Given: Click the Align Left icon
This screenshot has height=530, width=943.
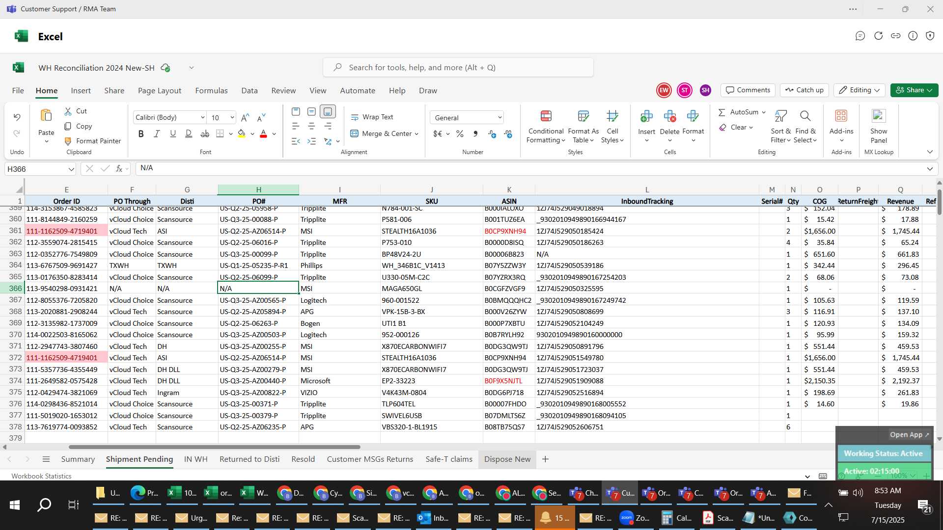Looking at the screenshot, I should tap(295, 126).
